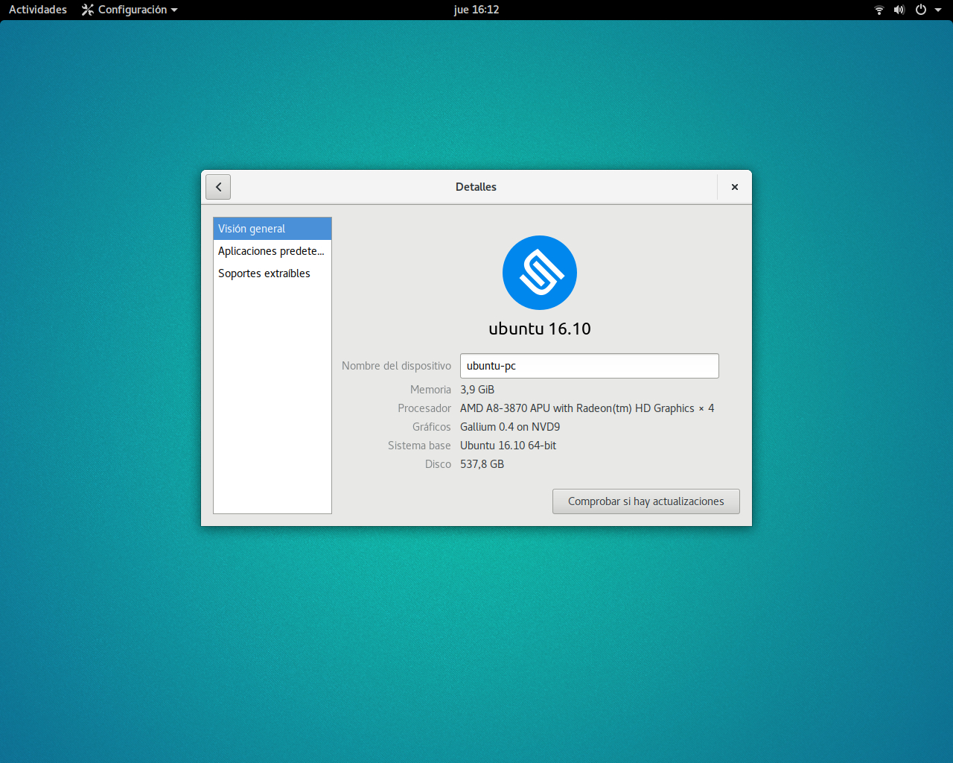Expand the system menu arrow
The width and height of the screenshot is (953, 763).
point(938,10)
